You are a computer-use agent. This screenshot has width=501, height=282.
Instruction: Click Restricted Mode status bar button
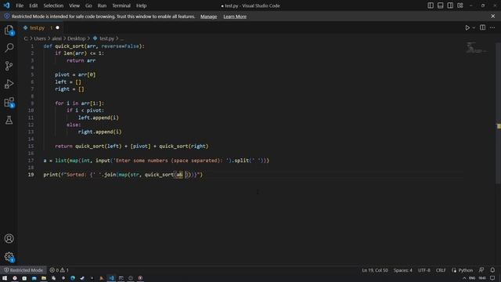point(23,270)
